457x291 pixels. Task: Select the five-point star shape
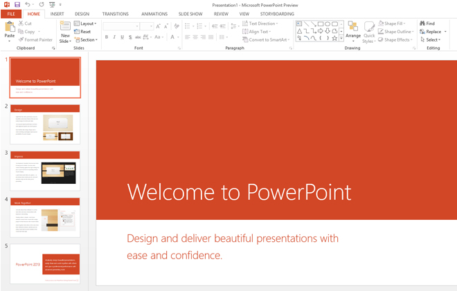334,38
